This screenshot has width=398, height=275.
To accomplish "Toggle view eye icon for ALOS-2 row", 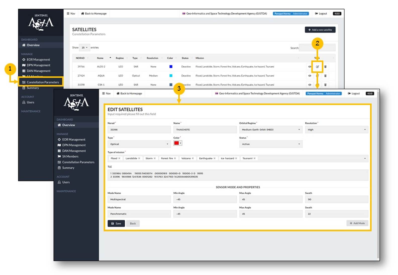I will (310, 67).
